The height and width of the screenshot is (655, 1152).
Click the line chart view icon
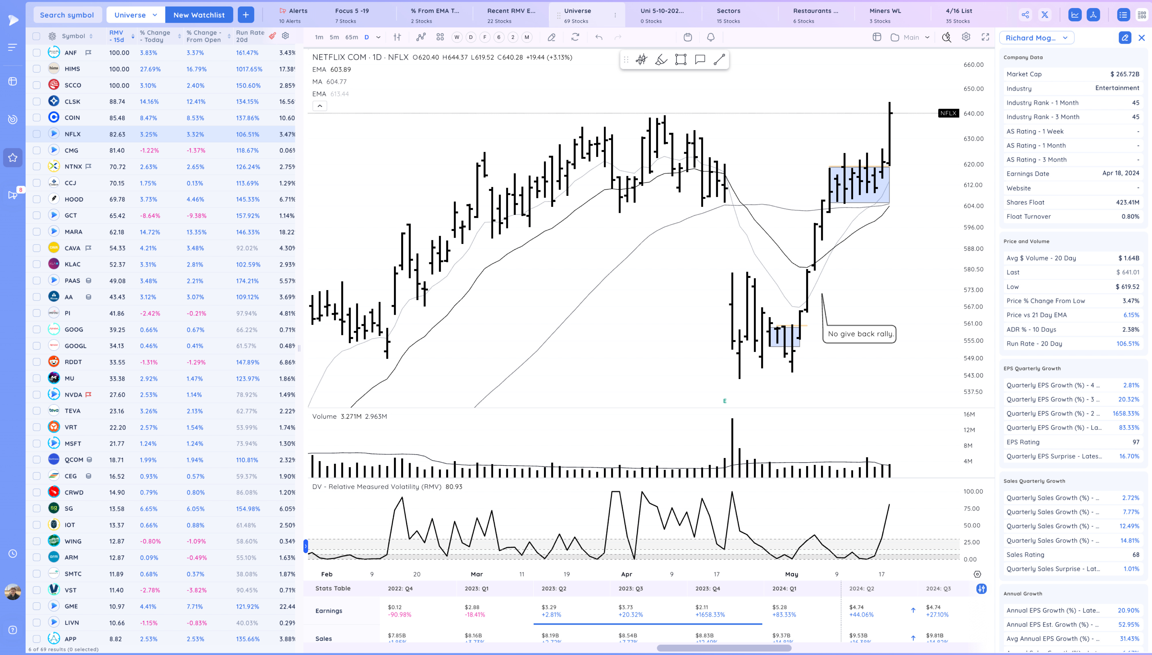[x=1075, y=15]
